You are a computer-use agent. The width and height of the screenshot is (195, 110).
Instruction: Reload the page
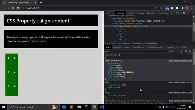(x=13, y=8)
